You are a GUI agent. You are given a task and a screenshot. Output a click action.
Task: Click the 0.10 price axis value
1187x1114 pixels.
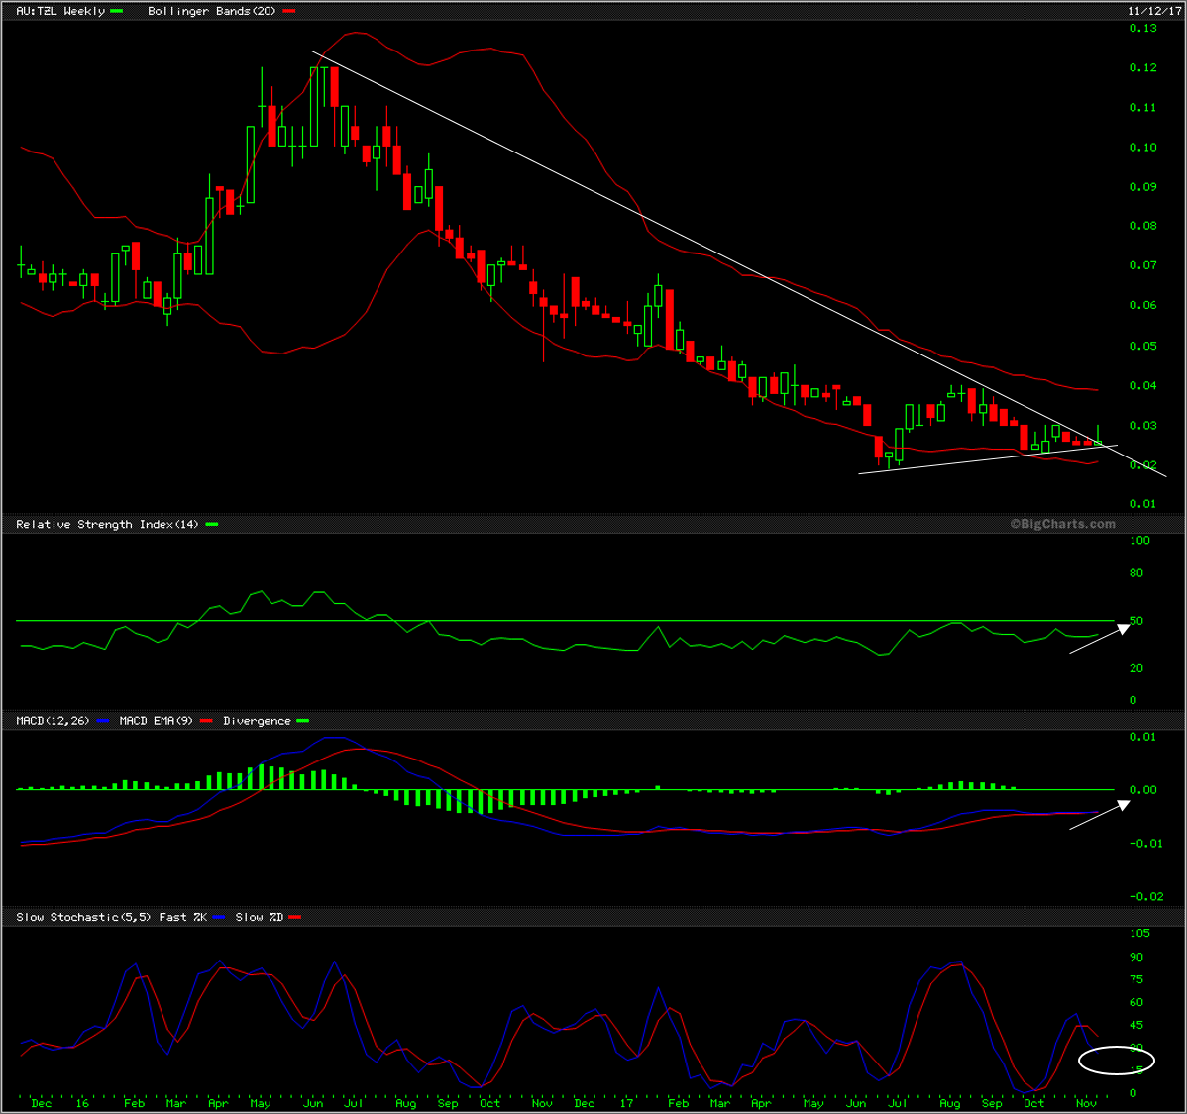coord(1143,147)
